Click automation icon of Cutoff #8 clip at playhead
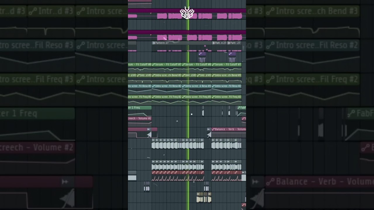The image size is (374, 210). coord(183,64)
